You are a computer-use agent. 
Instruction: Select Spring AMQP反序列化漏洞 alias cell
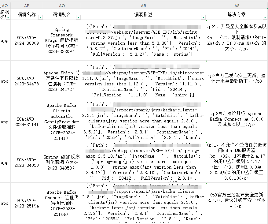(x=62, y=162)
